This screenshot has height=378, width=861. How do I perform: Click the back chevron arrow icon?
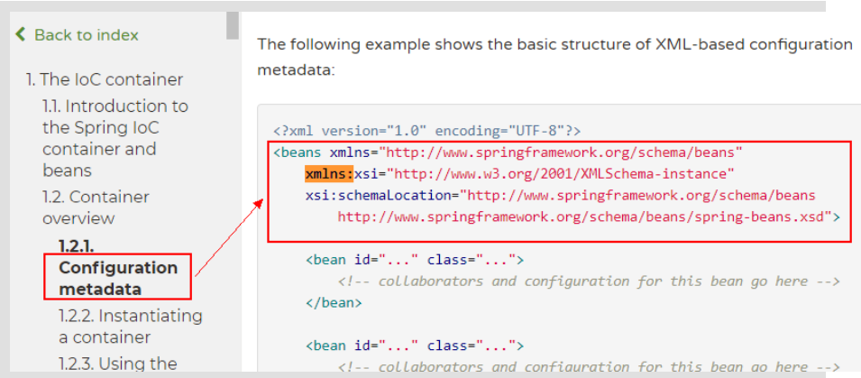pyautogui.click(x=21, y=35)
